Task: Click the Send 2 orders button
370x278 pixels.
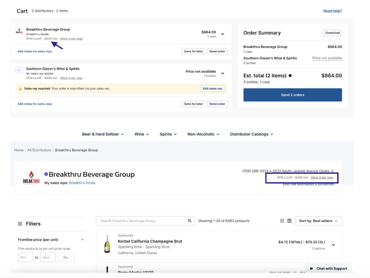Action: [x=293, y=95]
